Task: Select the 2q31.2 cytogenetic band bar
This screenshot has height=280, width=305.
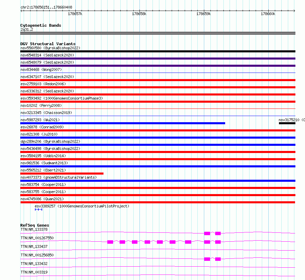Action: 158,33
